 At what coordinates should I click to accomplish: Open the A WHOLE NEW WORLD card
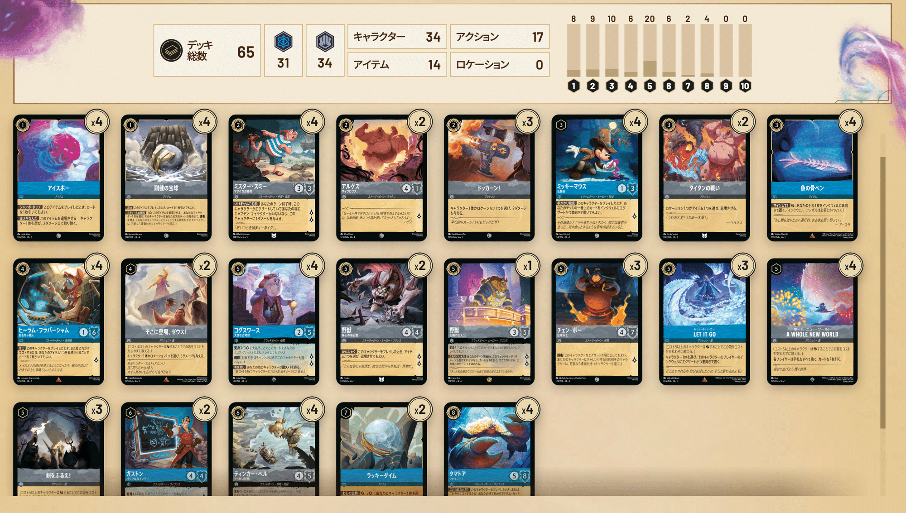pyautogui.click(x=812, y=322)
